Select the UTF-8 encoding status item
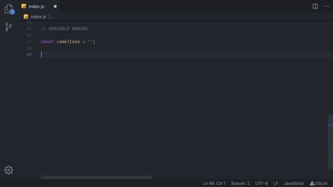Screen dimensions: 333x187 point(261,183)
